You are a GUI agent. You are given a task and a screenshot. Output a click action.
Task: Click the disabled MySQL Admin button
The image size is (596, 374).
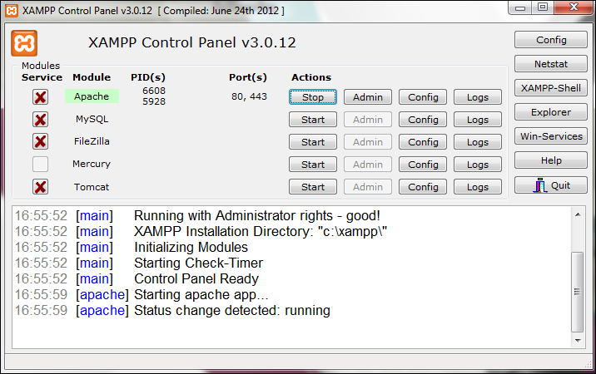pos(368,120)
